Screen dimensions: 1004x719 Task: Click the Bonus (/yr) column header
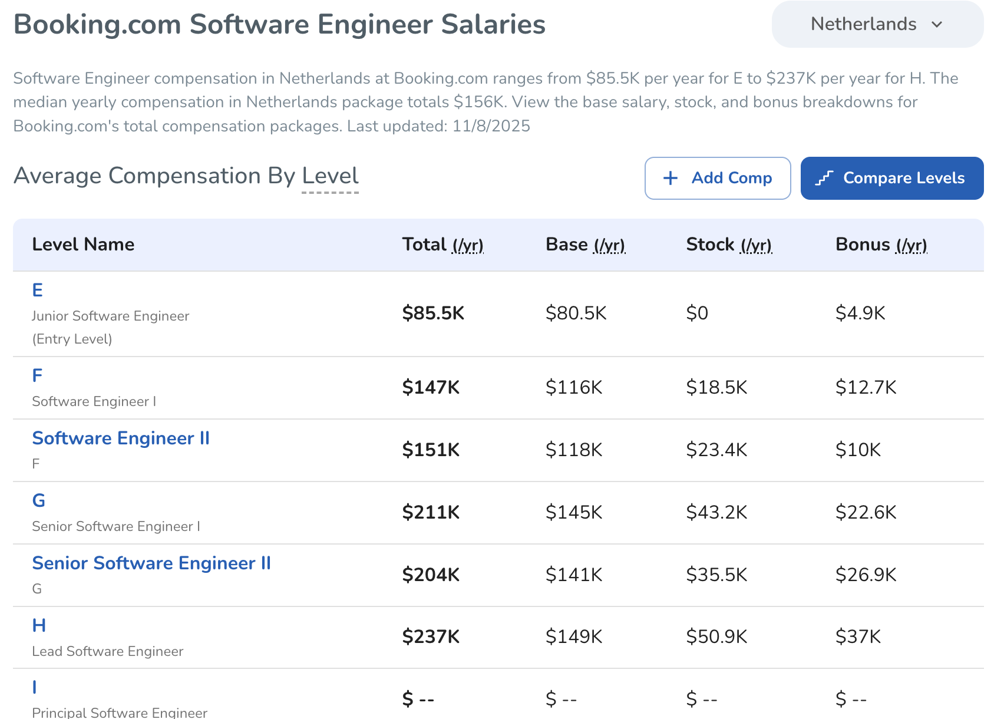[881, 245]
